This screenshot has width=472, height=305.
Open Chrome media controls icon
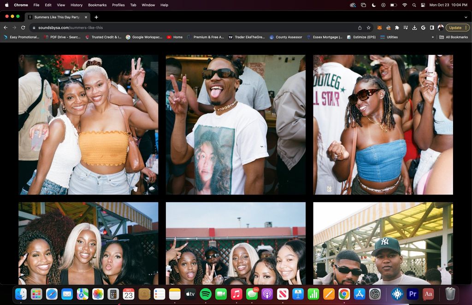(x=406, y=28)
